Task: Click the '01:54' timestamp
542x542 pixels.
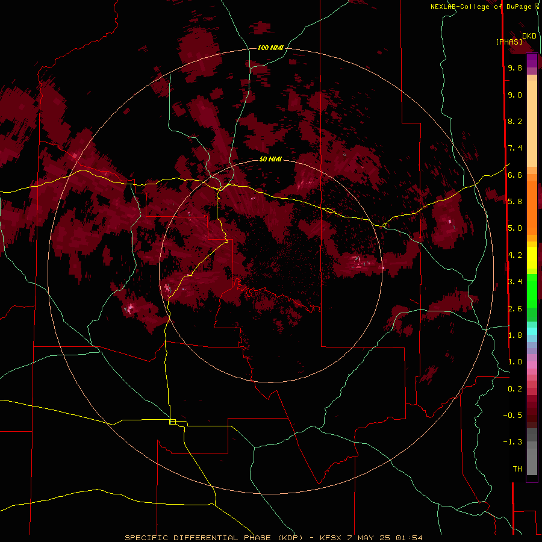Action: click(x=409, y=538)
